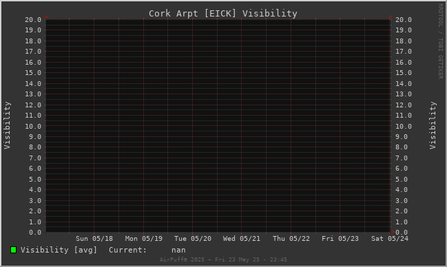Click the red arrow atop right axis

[x=391, y=17]
